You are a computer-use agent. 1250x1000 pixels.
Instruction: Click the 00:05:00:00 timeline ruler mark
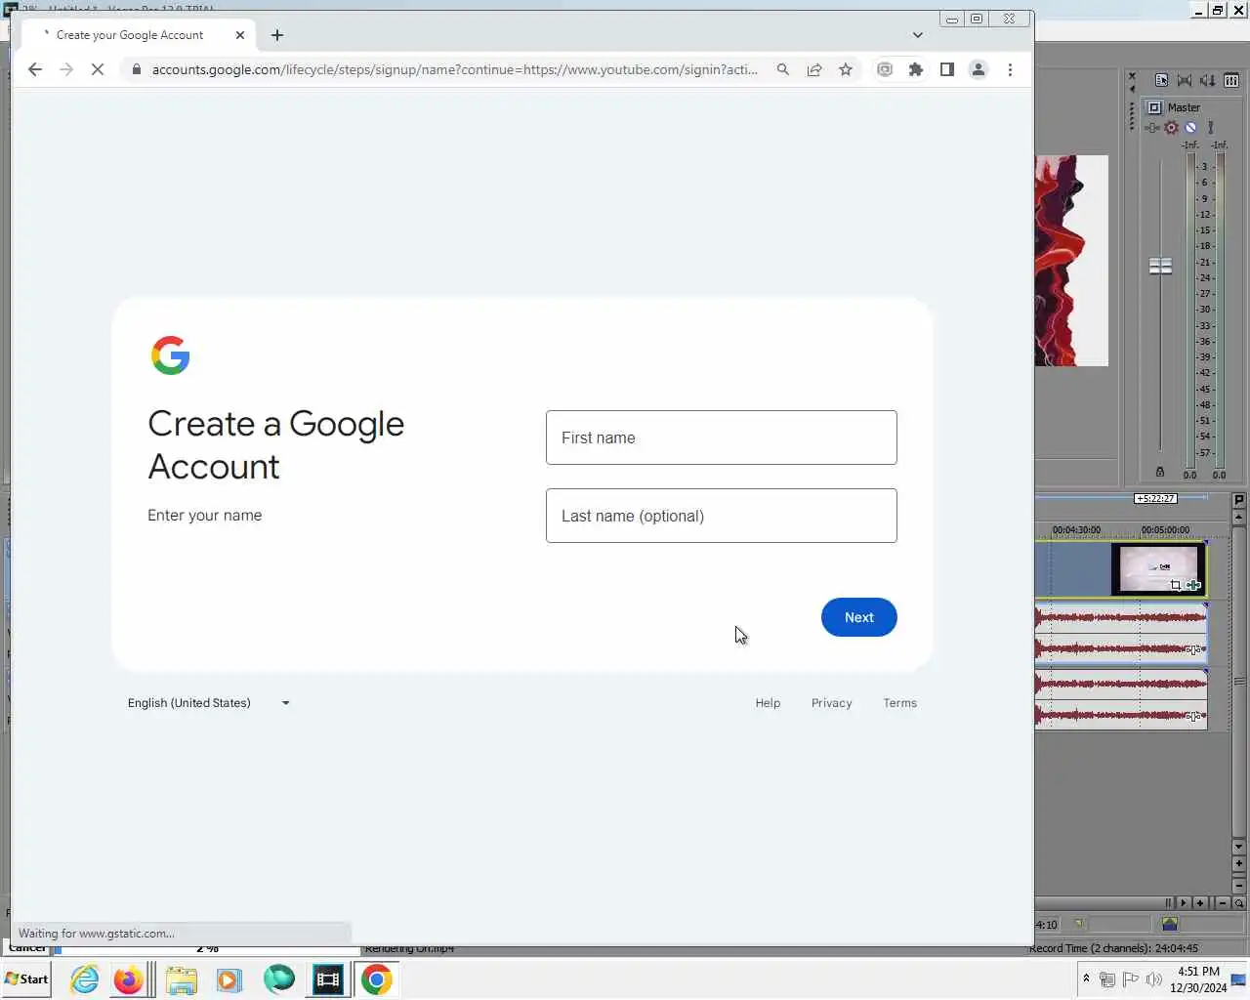[1165, 530]
